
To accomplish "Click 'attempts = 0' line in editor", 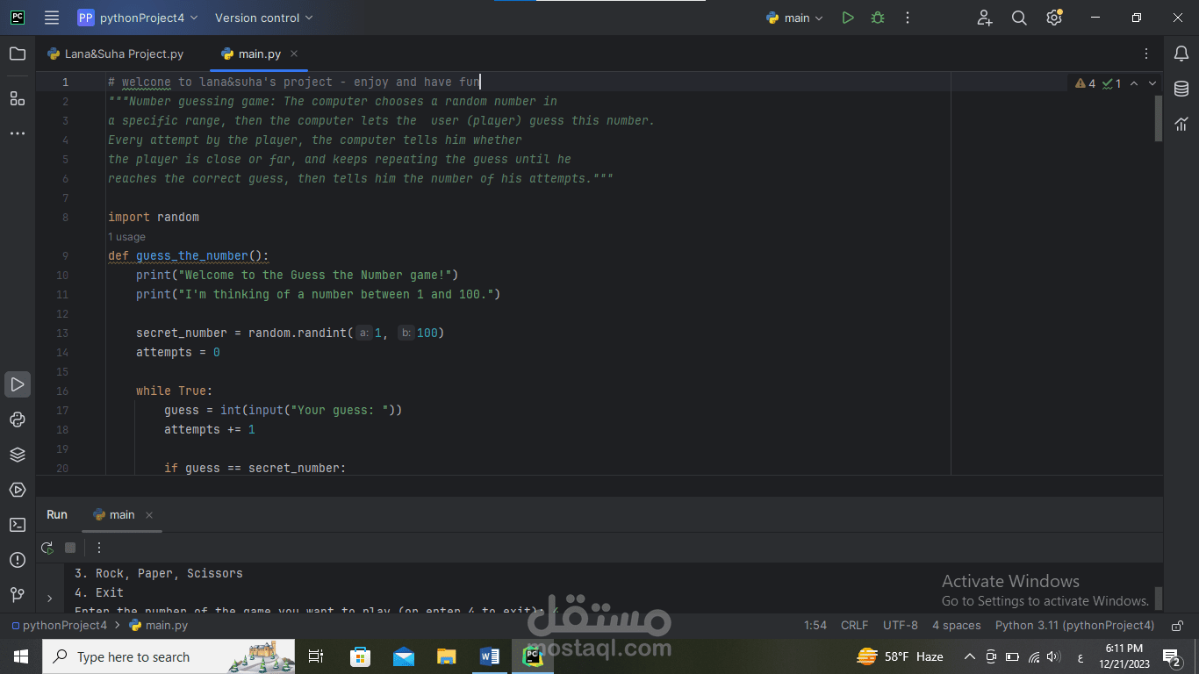I will (x=177, y=353).
